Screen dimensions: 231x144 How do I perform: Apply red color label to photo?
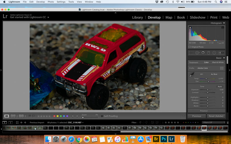coord(54,116)
